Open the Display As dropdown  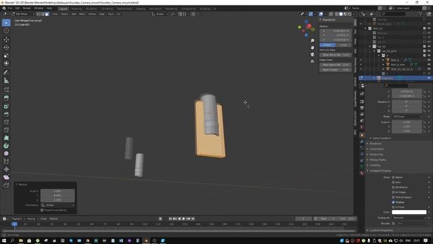(x=409, y=218)
